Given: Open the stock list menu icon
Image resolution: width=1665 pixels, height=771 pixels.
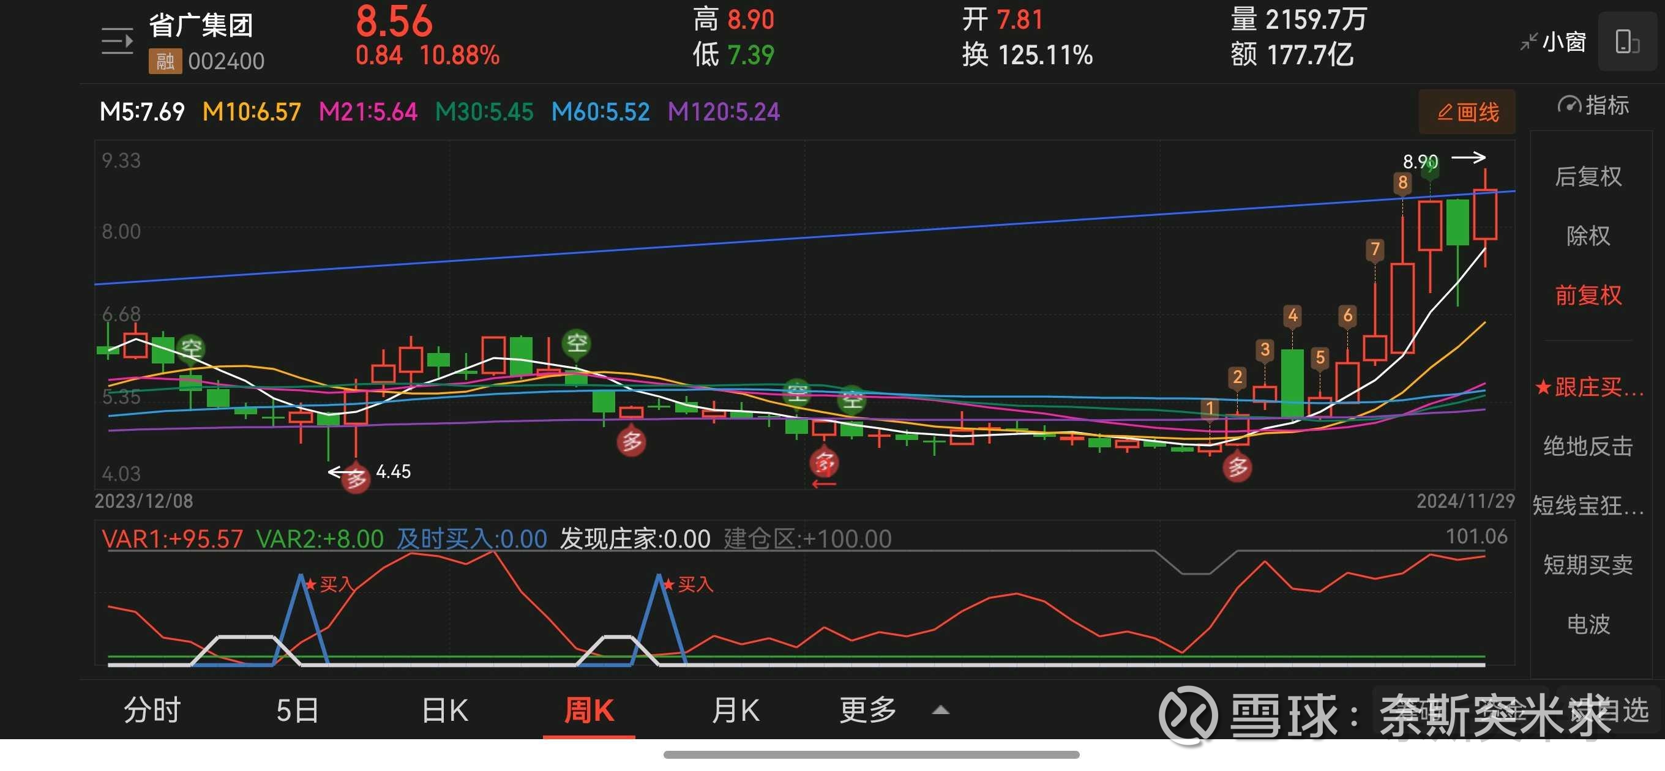Looking at the screenshot, I should tap(117, 42).
